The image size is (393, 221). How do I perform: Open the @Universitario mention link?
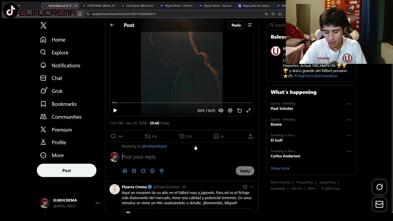pyautogui.click(x=154, y=146)
